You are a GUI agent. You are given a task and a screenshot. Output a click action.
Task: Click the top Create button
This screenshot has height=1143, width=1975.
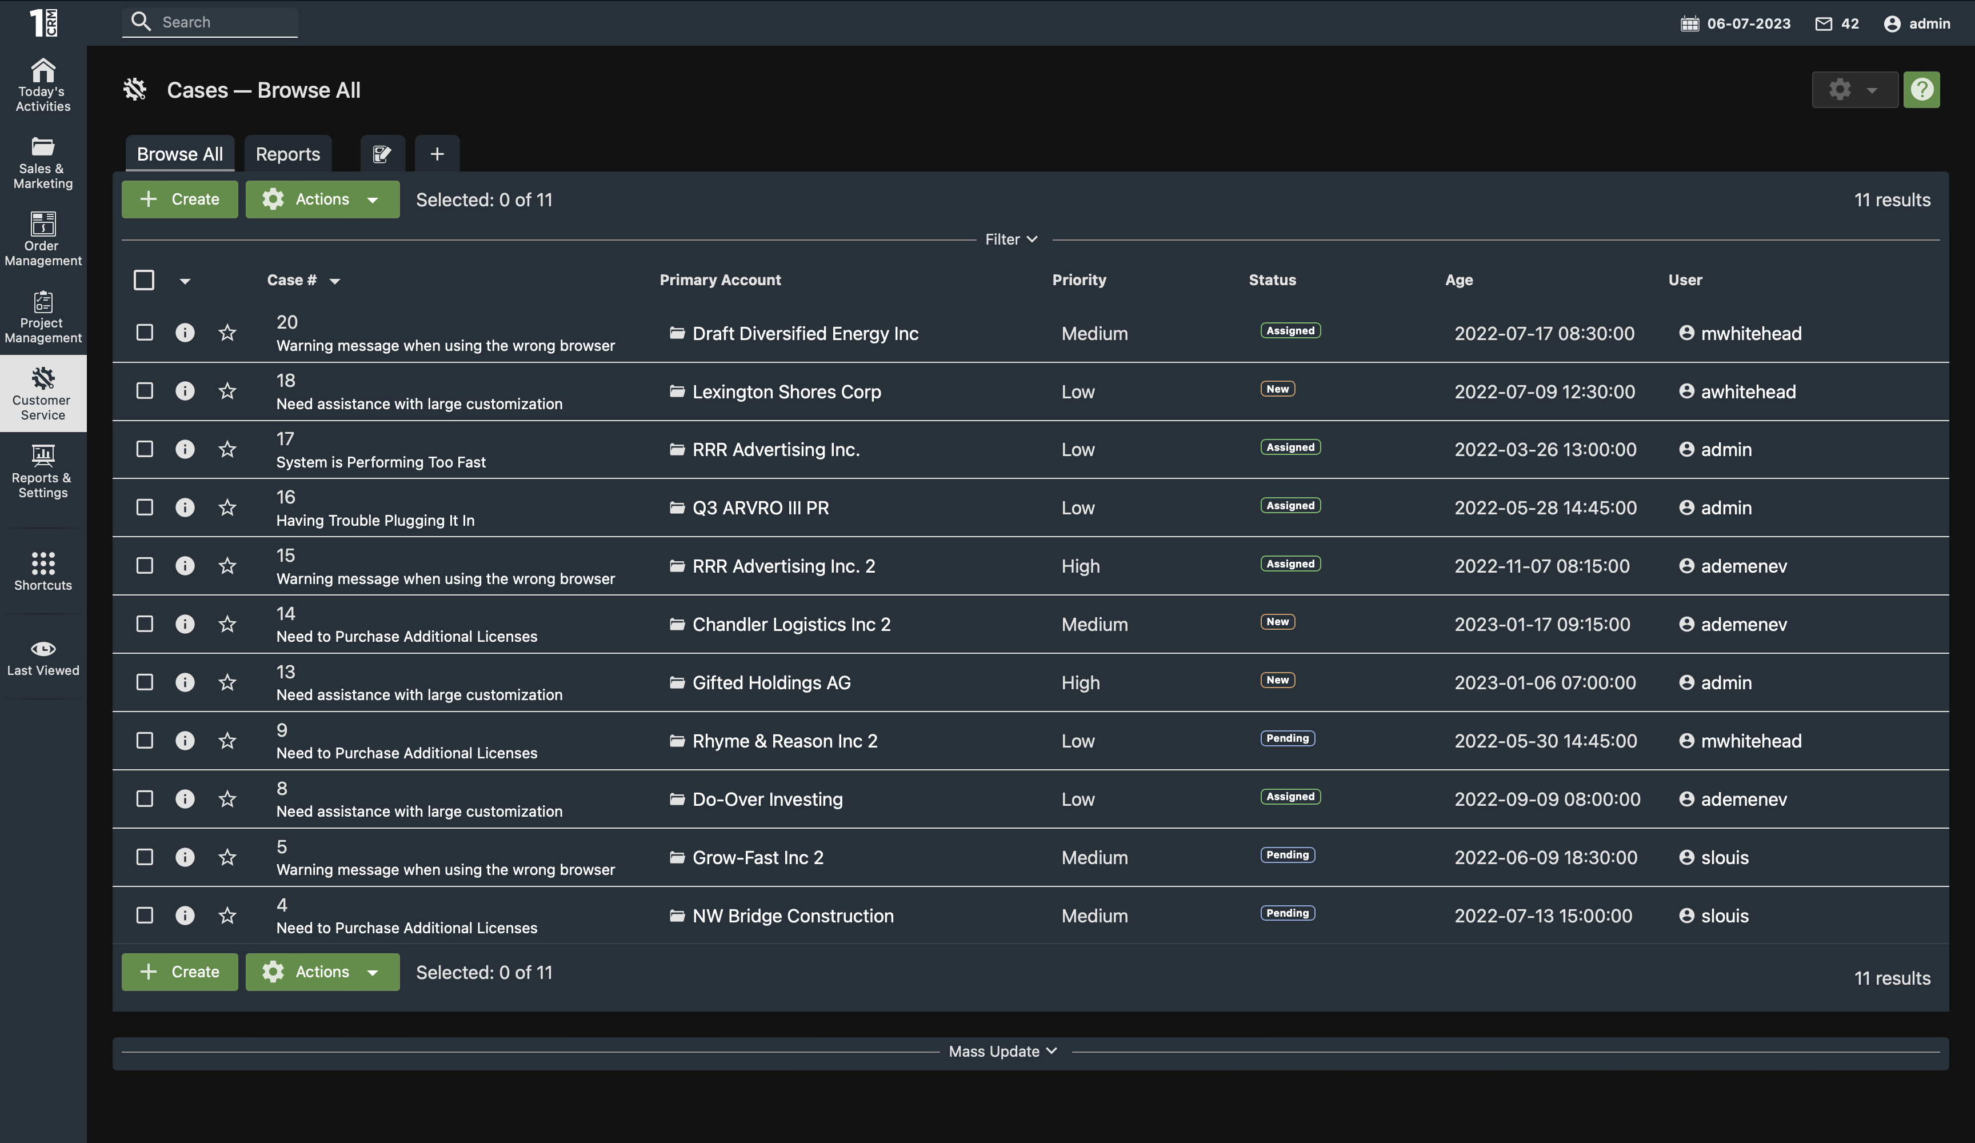pos(179,199)
